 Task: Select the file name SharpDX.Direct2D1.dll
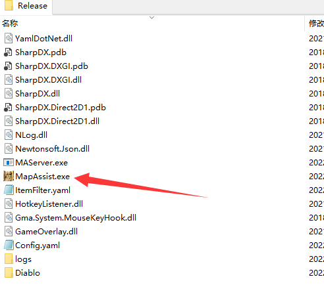(x=57, y=121)
